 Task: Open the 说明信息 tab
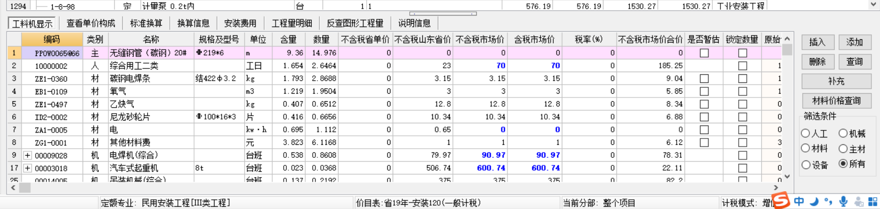pos(415,23)
